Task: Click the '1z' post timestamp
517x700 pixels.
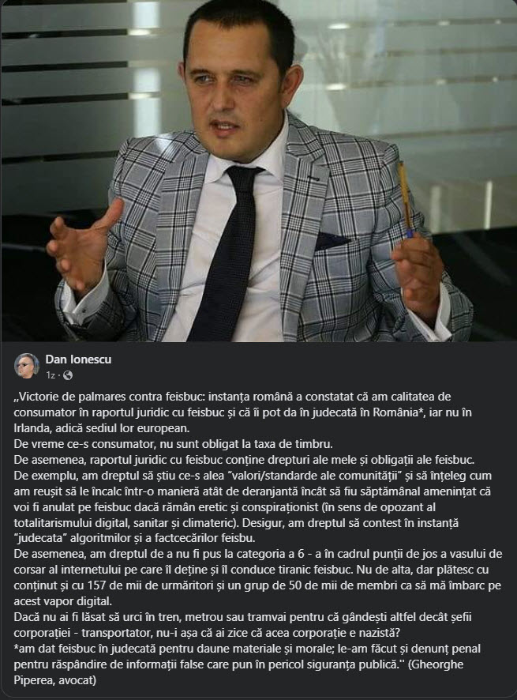Action: pyautogui.click(x=51, y=375)
